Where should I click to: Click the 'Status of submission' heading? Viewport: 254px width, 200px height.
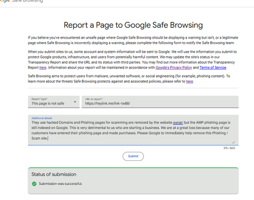click(x=54, y=174)
